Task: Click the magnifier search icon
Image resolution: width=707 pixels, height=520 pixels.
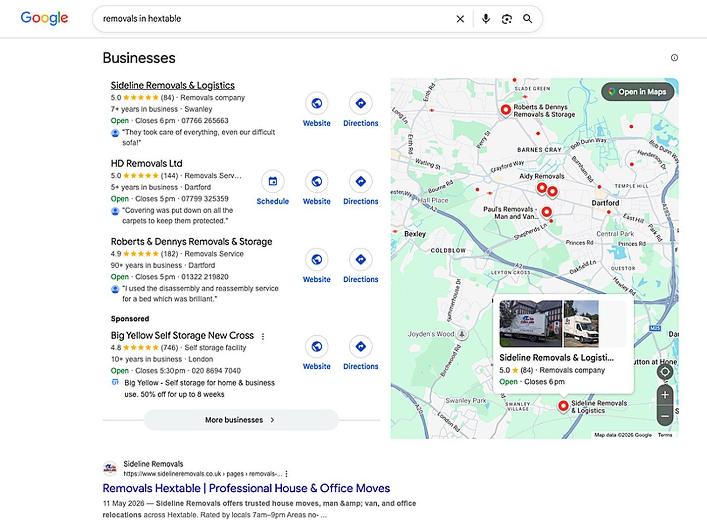Action: [x=527, y=19]
